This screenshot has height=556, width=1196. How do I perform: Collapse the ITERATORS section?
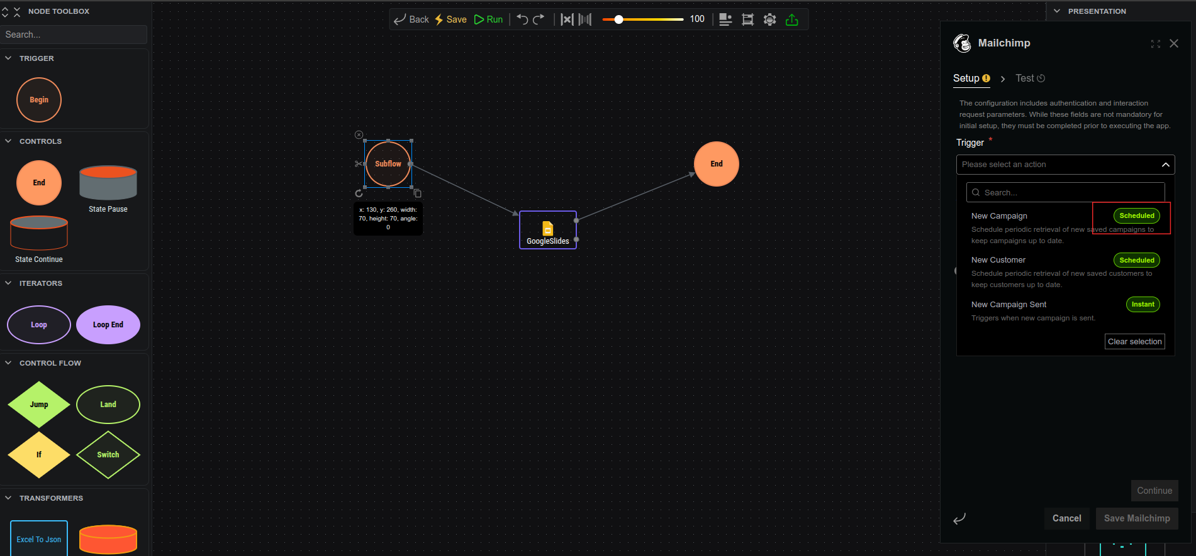(x=9, y=283)
